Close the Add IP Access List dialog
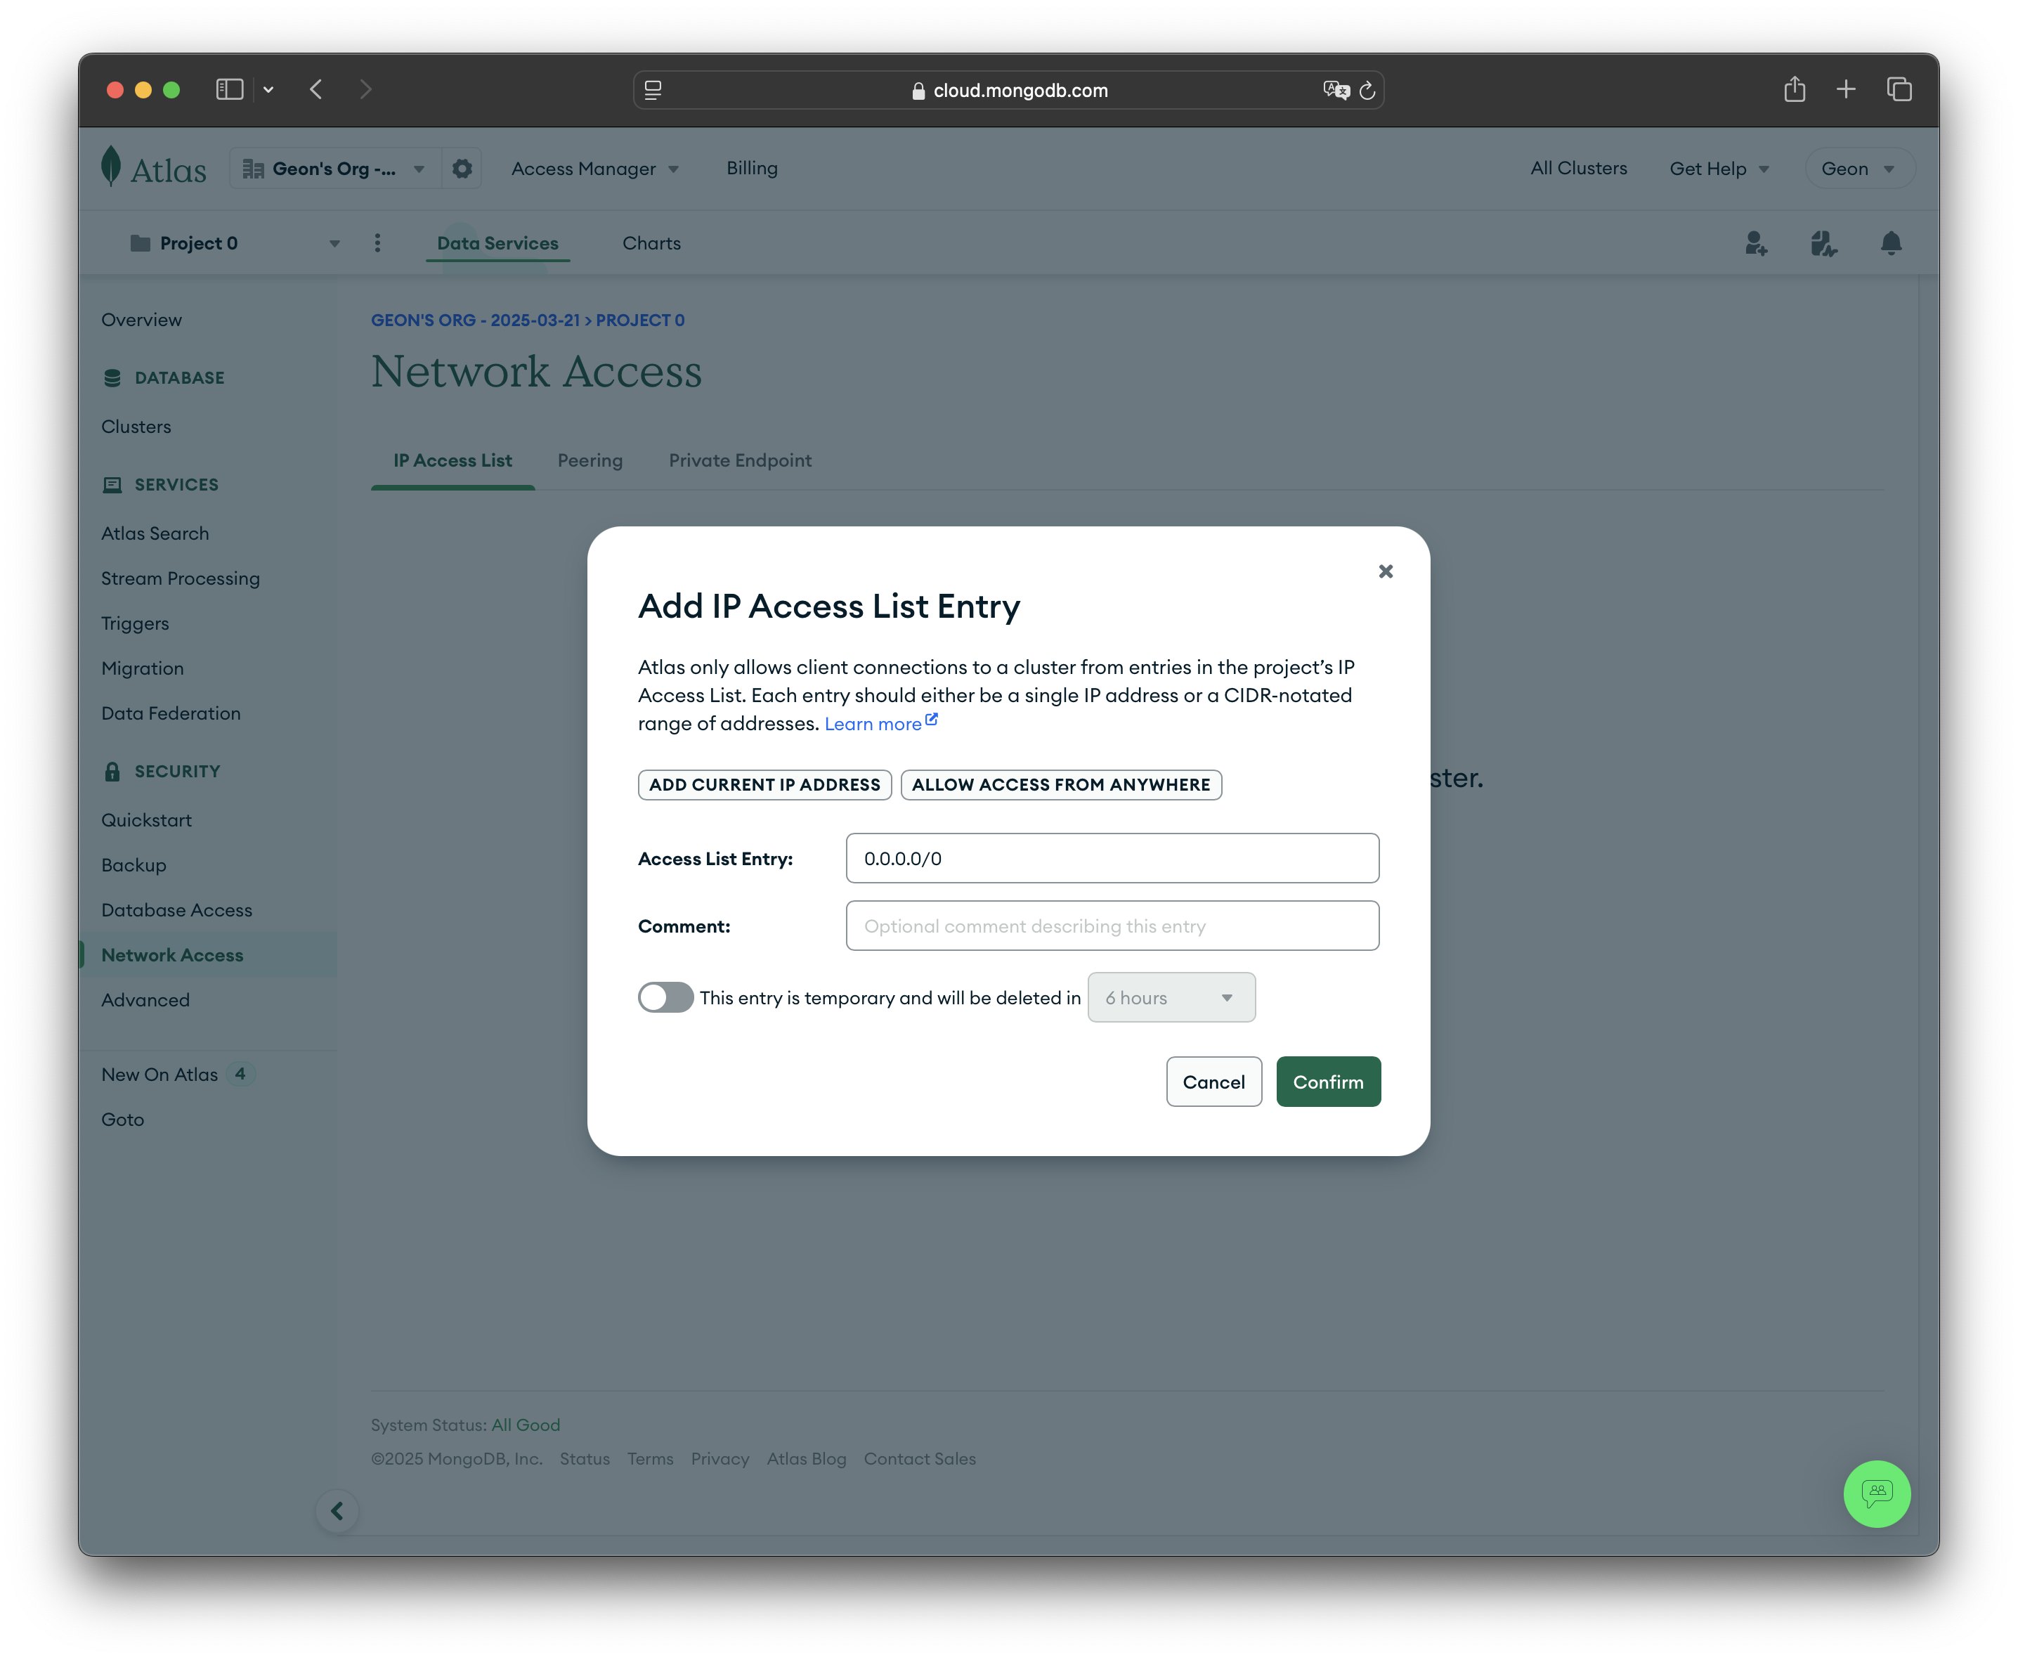The width and height of the screenshot is (2018, 1660). [x=1385, y=571]
